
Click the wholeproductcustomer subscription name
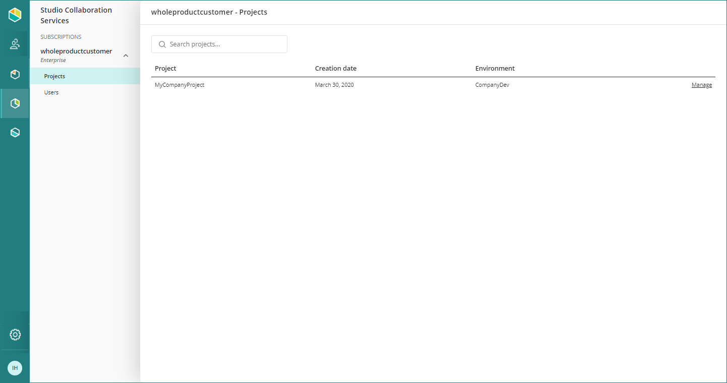pos(76,51)
